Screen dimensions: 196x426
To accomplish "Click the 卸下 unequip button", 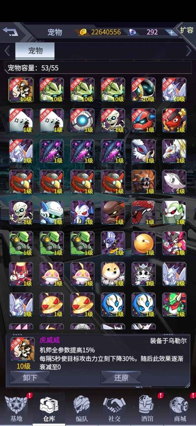I will click(x=30, y=378).
